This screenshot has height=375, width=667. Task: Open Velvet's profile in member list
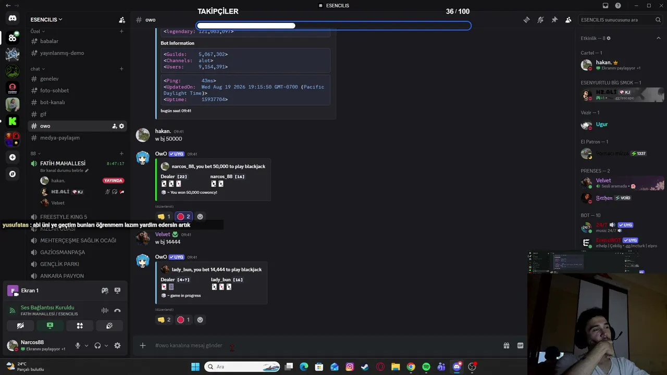(622, 183)
